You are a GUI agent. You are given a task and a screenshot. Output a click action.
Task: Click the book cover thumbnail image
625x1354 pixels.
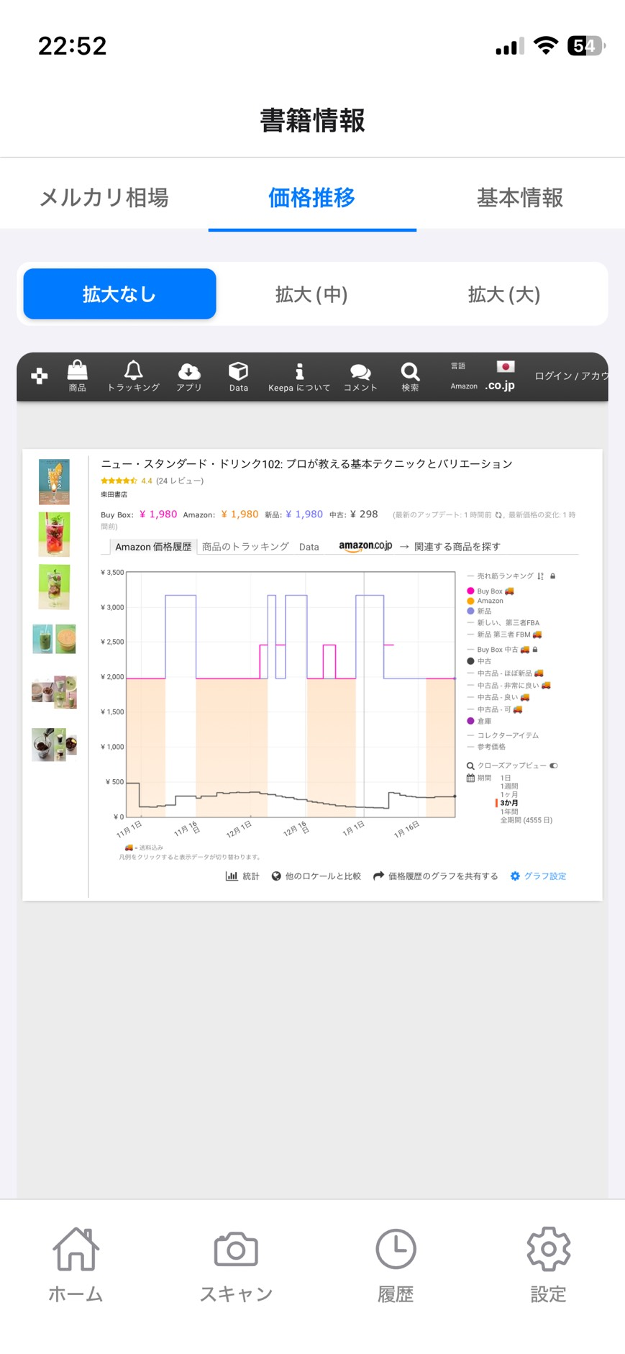tap(54, 481)
